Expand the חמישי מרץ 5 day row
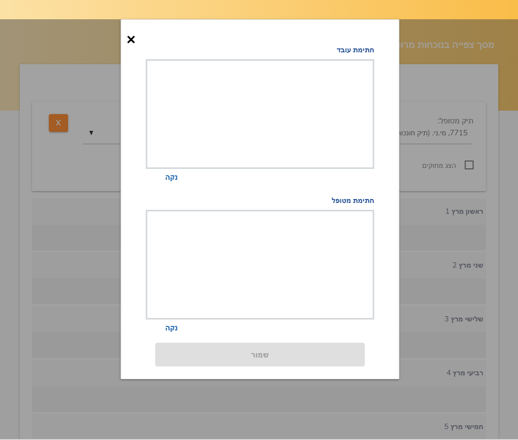 point(463,427)
